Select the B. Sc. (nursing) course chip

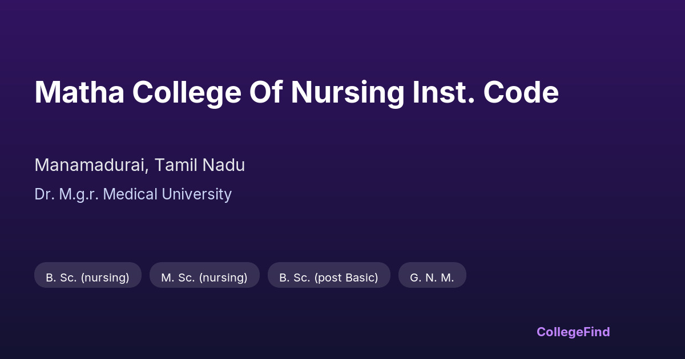[x=87, y=278]
